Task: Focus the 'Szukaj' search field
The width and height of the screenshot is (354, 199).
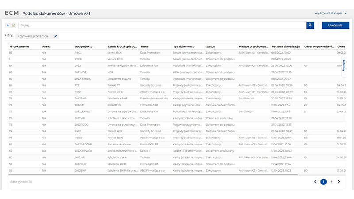Action: point(162,25)
